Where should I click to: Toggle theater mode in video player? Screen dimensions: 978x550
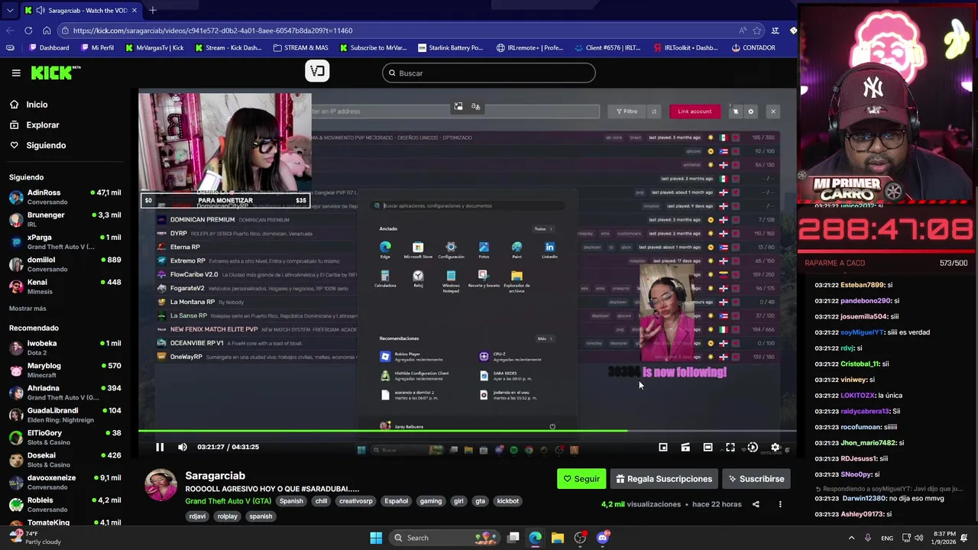pos(708,447)
